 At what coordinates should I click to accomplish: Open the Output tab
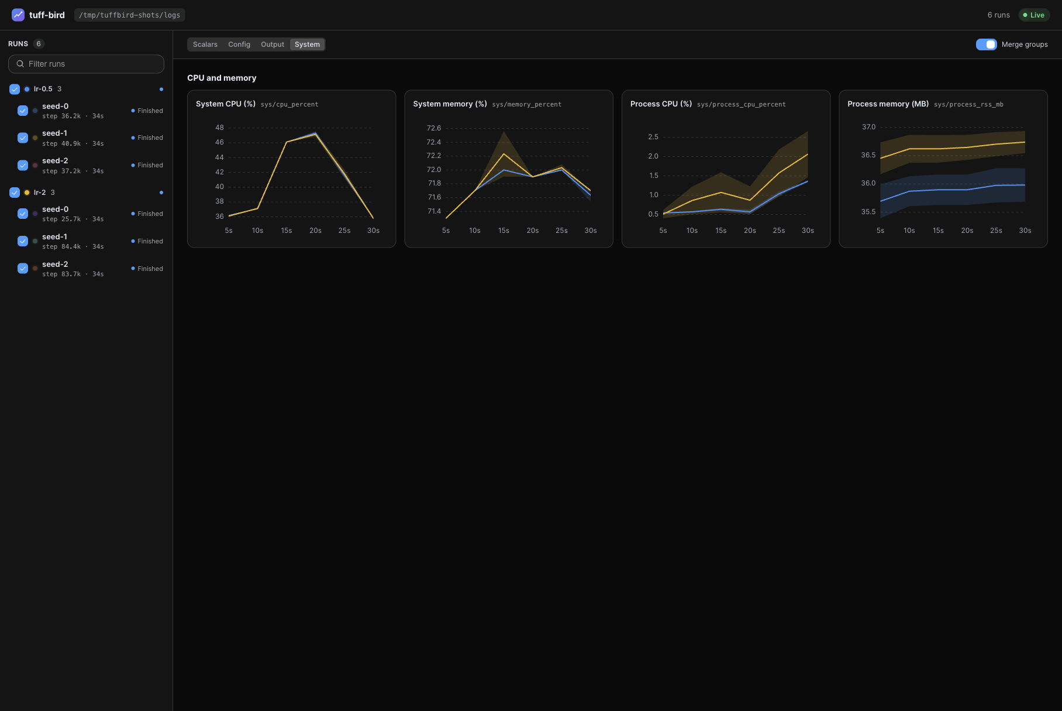(273, 44)
